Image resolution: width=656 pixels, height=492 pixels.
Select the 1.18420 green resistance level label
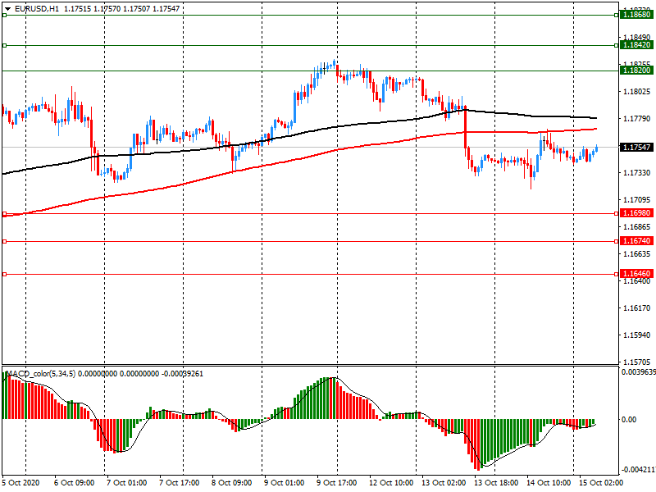636,45
